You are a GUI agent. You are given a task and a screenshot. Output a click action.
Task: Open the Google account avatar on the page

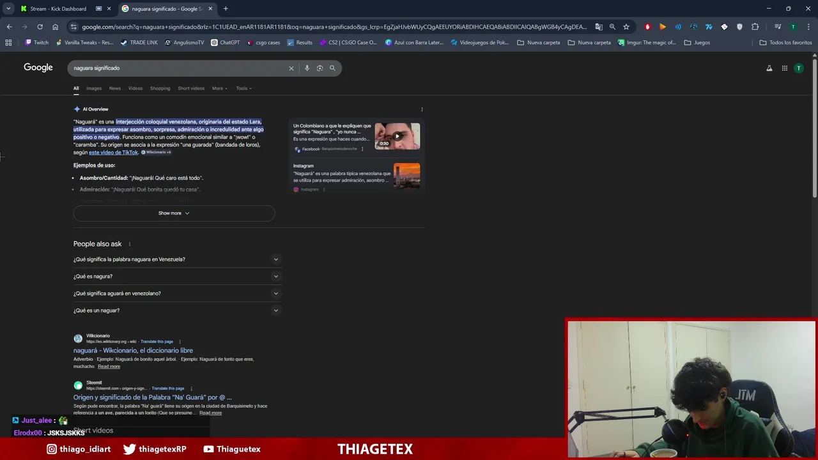(x=798, y=68)
